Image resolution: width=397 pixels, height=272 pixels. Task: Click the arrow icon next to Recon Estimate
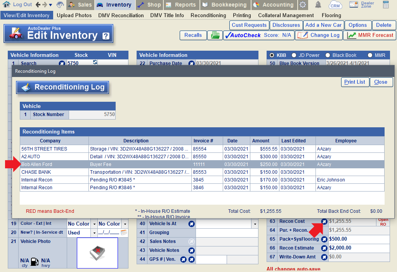point(324,248)
